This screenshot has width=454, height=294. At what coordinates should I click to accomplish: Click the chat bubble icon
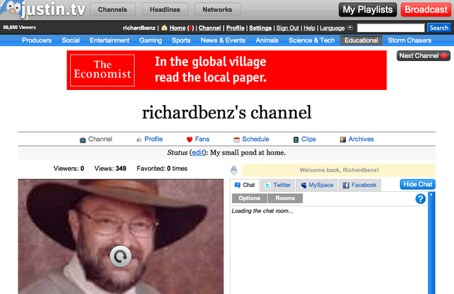[238, 186]
